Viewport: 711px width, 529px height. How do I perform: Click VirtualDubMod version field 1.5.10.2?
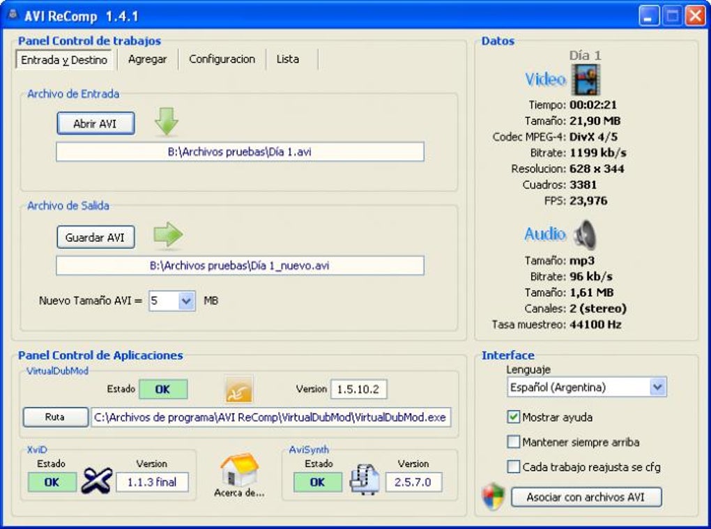359,390
